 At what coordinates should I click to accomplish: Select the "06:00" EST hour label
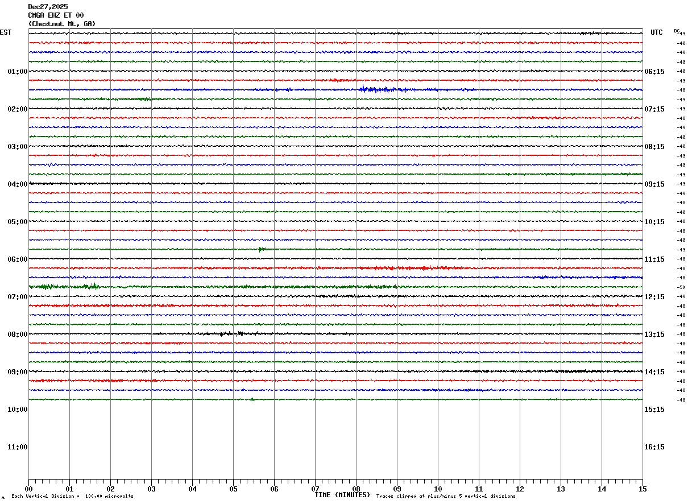[18, 259]
